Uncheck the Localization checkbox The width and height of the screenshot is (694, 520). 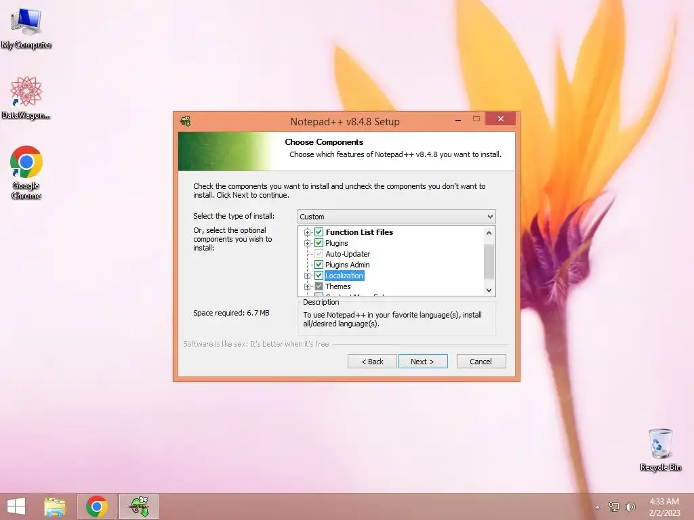point(319,276)
